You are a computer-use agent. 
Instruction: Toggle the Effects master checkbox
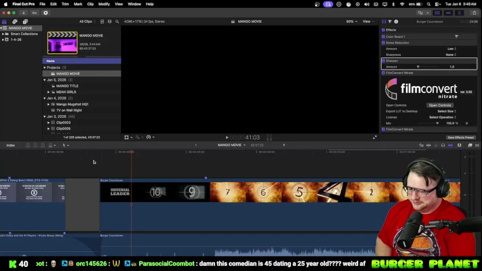383,30
